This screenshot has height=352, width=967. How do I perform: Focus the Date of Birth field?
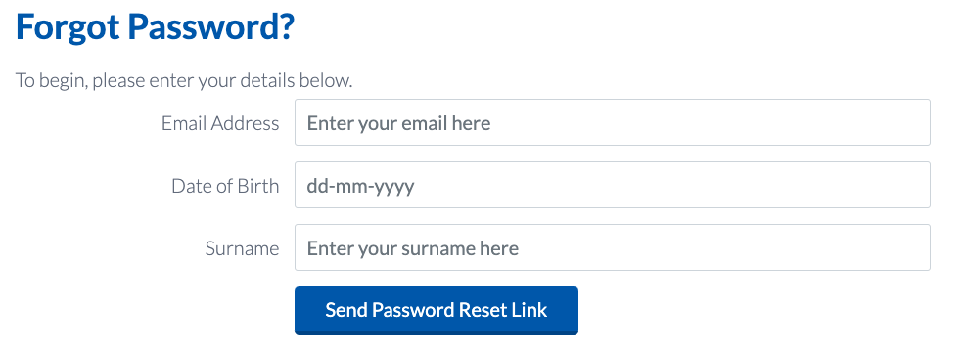point(613,185)
